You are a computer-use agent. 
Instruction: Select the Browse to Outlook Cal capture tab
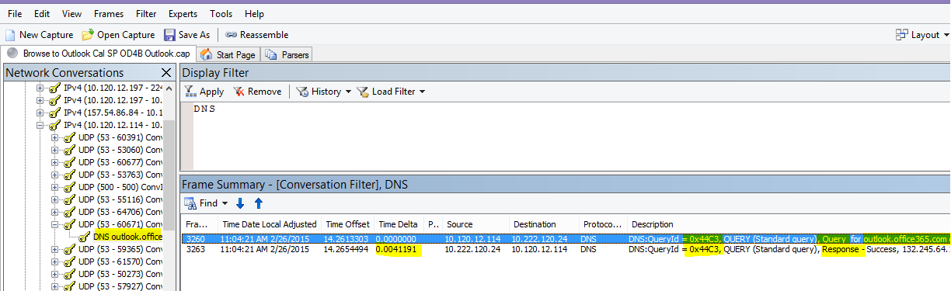(99, 54)
